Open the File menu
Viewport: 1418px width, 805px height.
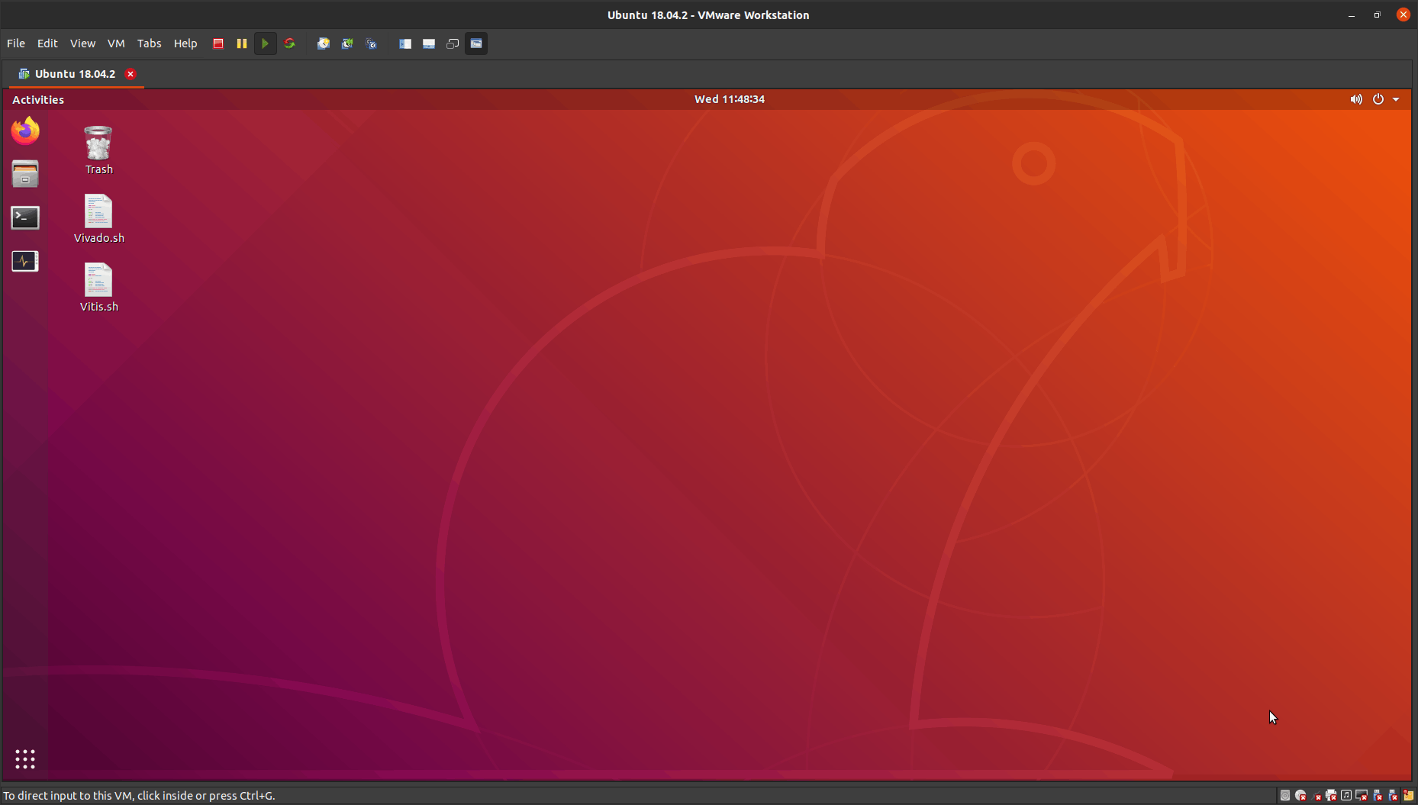16,43
